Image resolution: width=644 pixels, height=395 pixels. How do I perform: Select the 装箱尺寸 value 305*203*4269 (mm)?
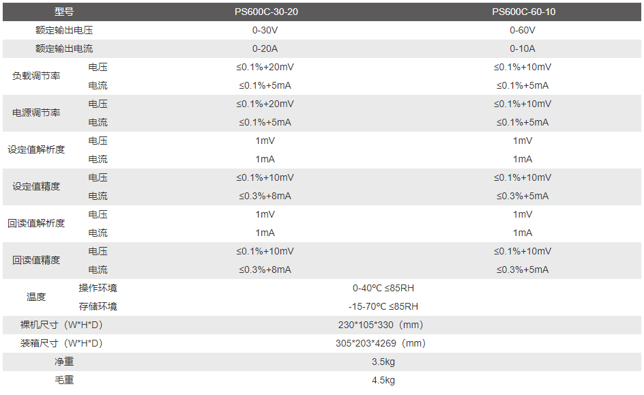point(381,344)
